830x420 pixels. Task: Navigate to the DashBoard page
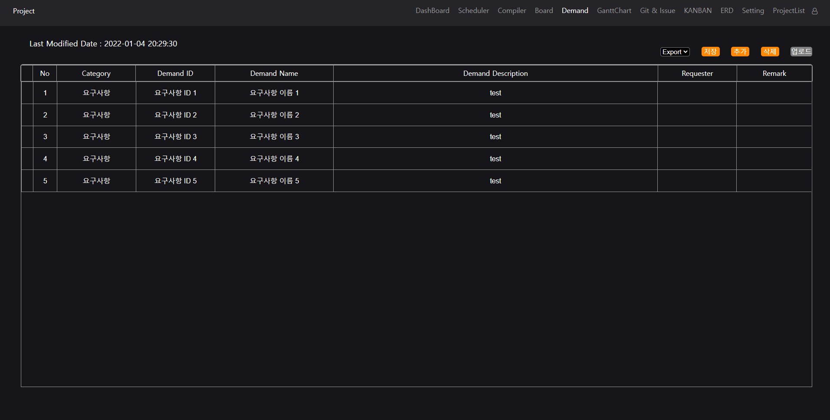(x=432, y=10)
